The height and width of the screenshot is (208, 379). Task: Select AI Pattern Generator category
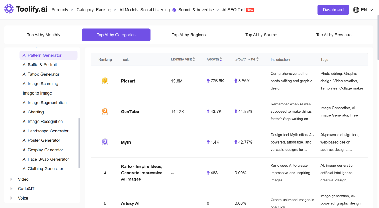(x=48, y=55)
